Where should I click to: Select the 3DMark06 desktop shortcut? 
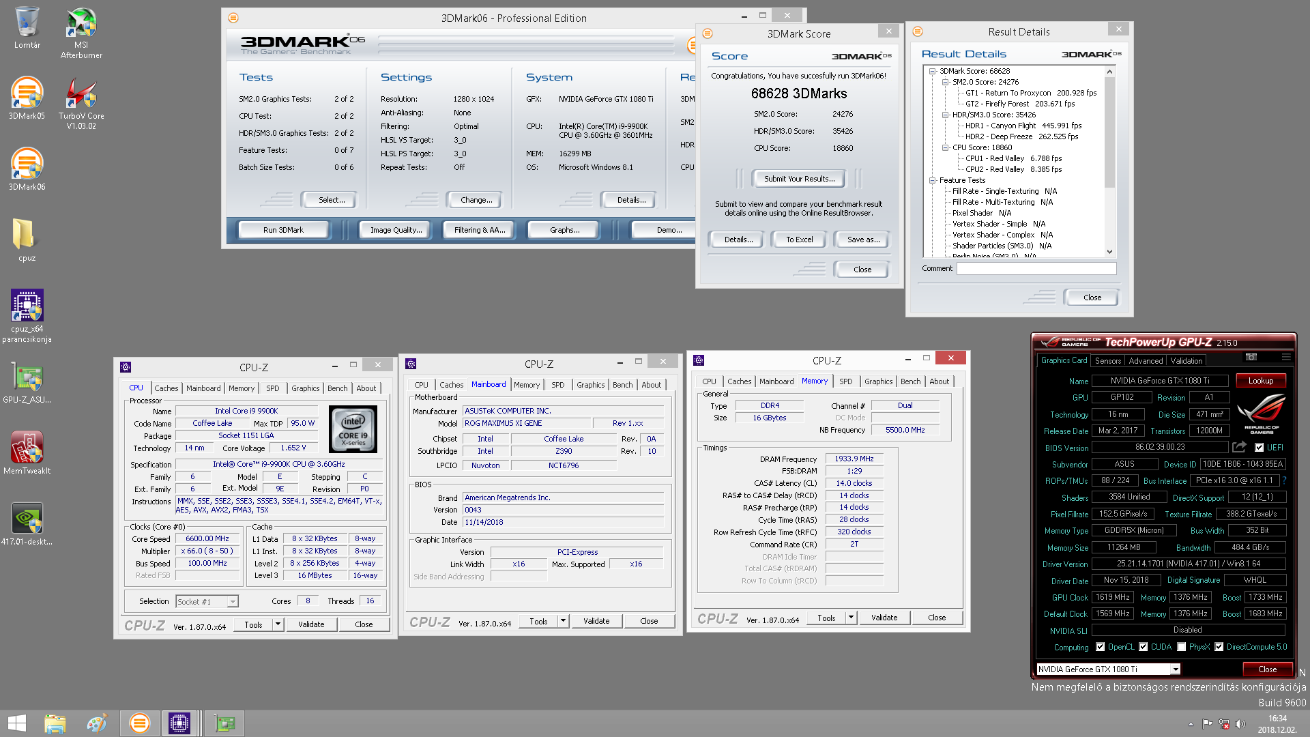point(27,169)
